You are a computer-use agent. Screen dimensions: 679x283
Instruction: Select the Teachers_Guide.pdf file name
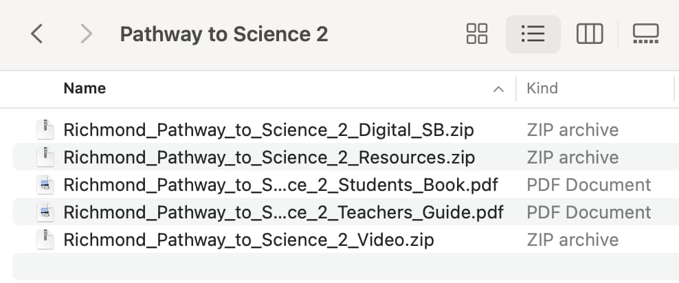[283, 212]
